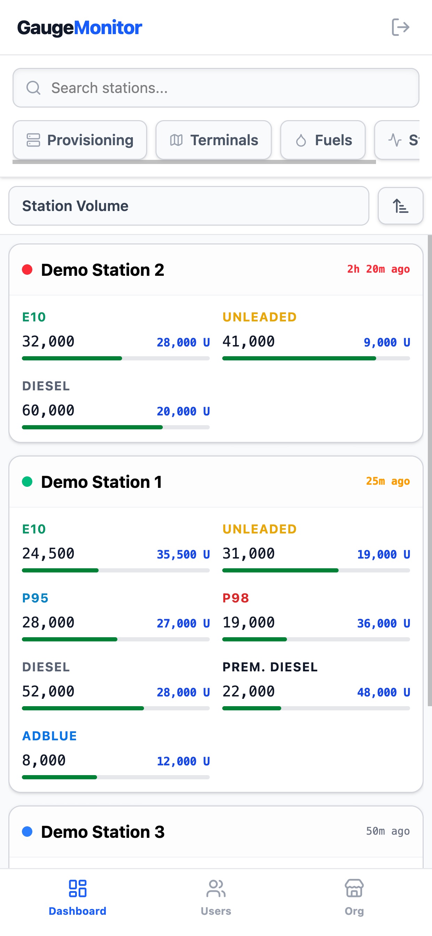Open the Fuels filter
The width and height of the screenshot is (432, 936).
click(323, 140)
